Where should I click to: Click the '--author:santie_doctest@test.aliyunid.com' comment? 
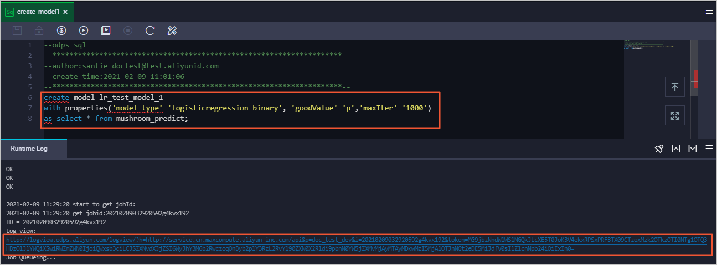pos(131,66)
